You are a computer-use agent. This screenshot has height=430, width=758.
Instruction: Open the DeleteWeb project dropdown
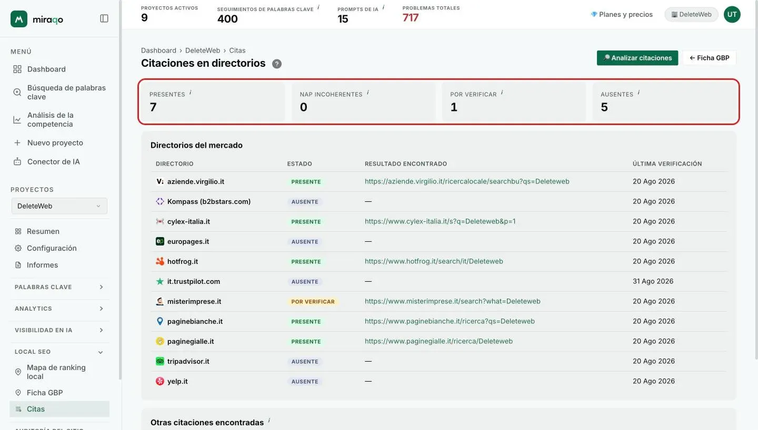tap(59, 206)
